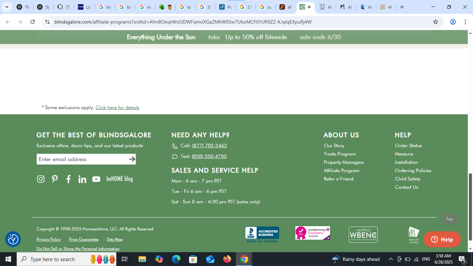473x266 pixels.
Task: Open the Site Map link
Action: coord(115,239)
